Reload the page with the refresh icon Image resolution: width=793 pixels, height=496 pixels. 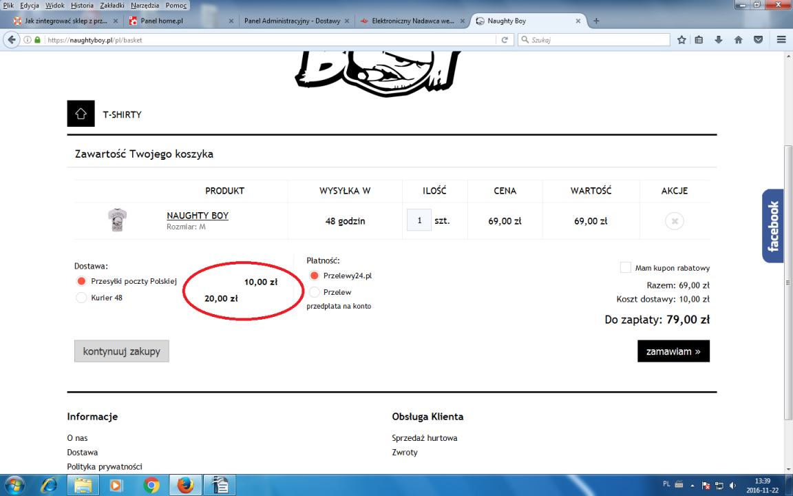pos(504,39)
